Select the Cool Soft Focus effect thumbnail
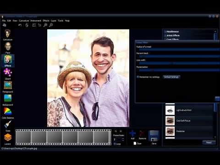Screen dimensions: 220x165 [170, 121]
